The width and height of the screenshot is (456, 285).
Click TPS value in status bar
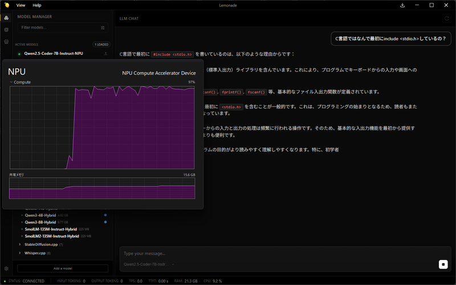click(140, 281)
